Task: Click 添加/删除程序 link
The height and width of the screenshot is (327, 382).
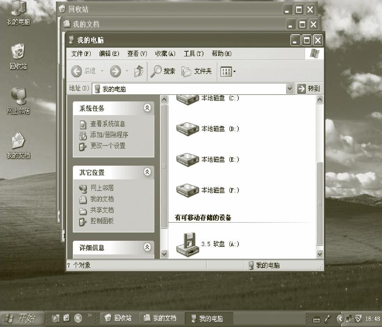Action: pos(109,135)
